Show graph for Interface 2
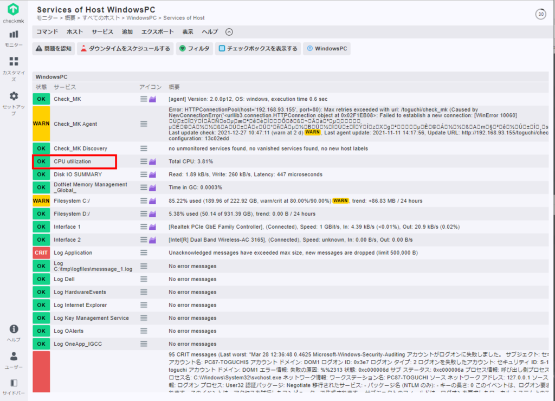The height and width of the screenshot is (401, 555). [x=152, y=240]
